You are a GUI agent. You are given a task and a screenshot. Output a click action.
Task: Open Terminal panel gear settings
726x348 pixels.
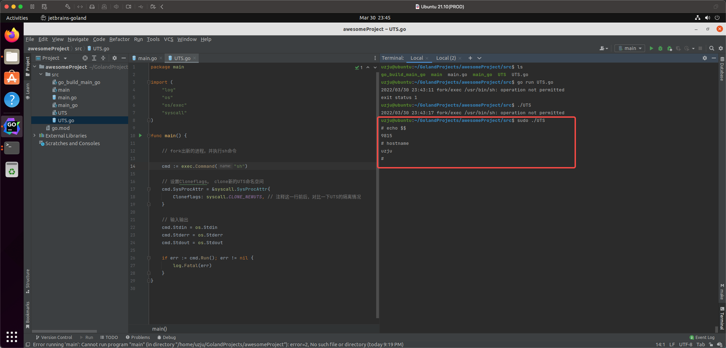click(705, 58)
